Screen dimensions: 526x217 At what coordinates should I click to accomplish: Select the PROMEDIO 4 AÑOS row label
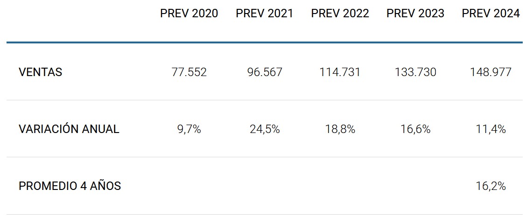[70, 186]
